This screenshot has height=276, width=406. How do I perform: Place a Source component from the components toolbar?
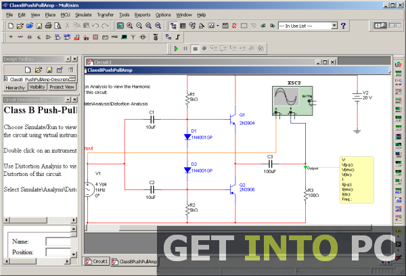click(11, 37)
